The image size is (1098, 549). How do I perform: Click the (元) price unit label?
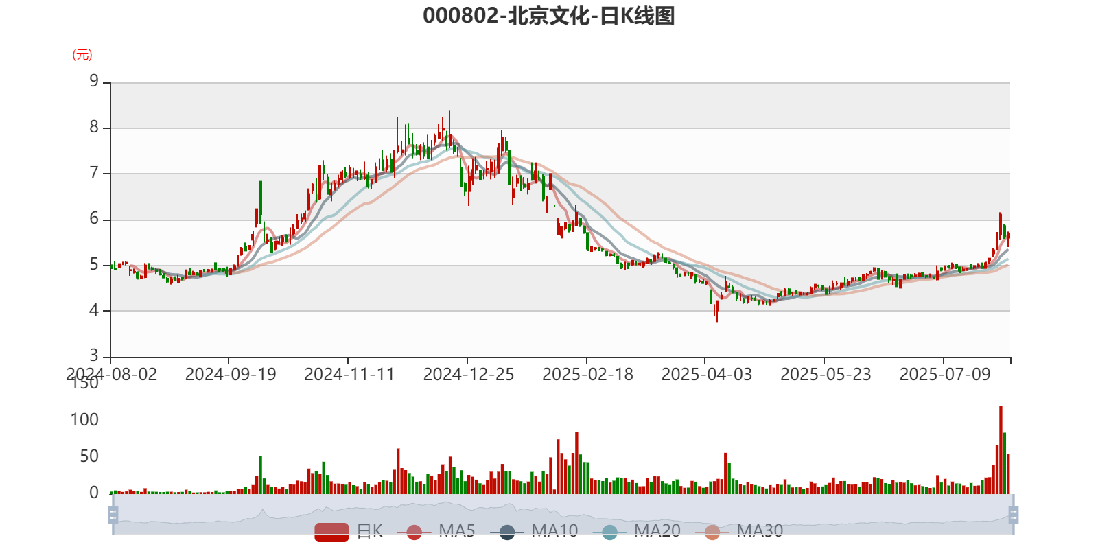82,55
